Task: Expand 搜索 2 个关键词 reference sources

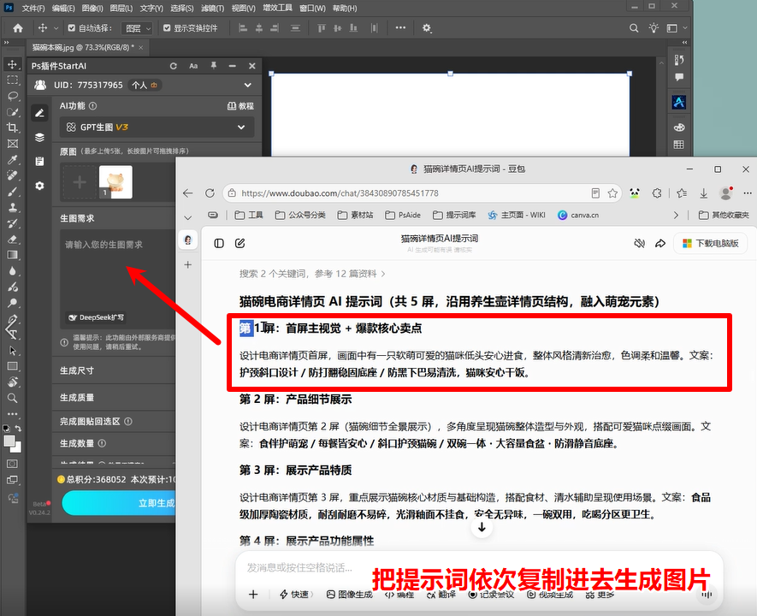Action: coord(312,274)
